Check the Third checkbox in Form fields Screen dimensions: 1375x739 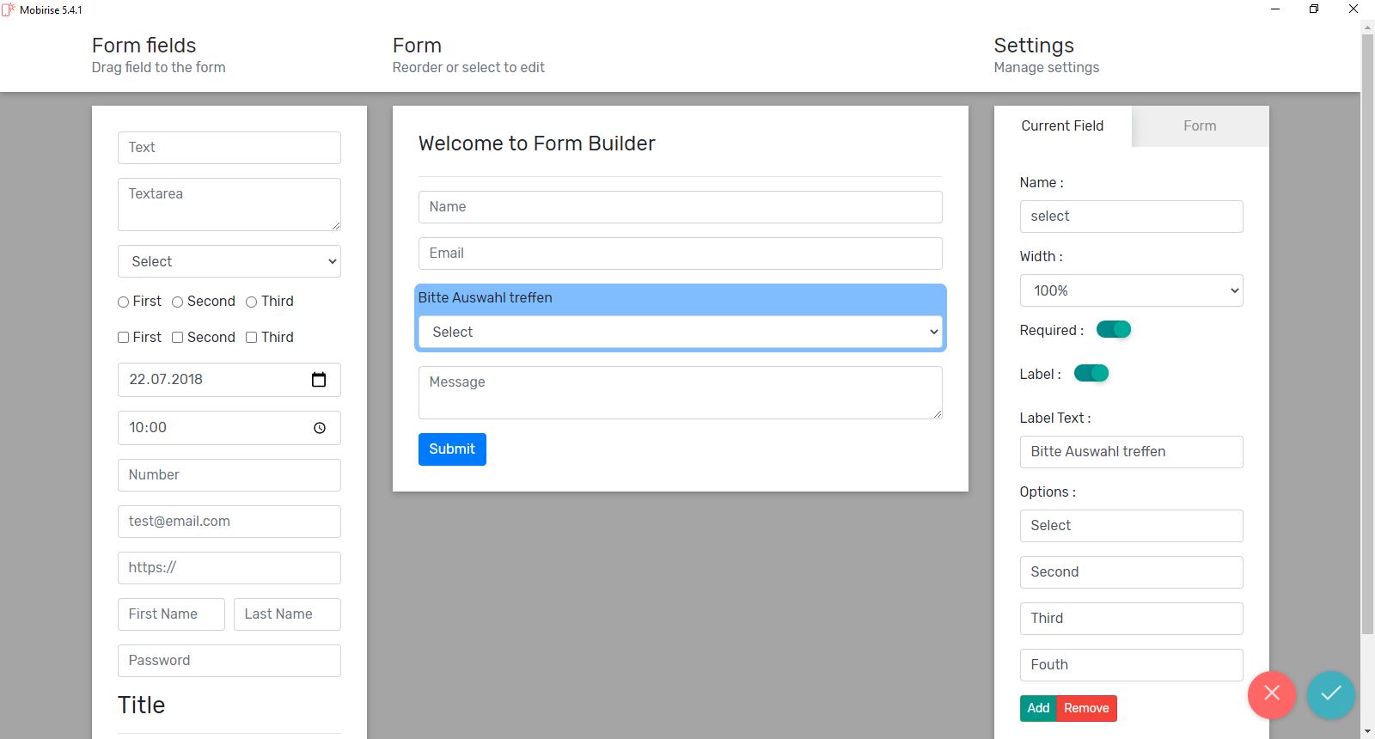252,338
